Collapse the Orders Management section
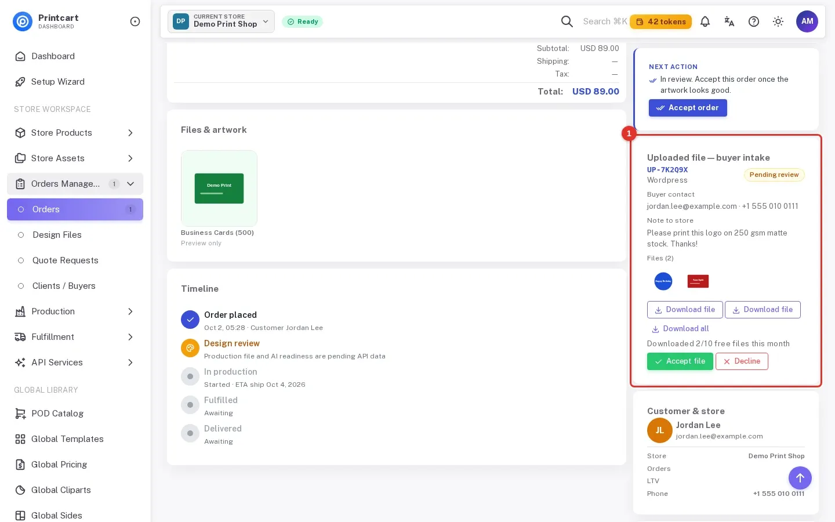This screenshot has width=835, height=522. (x=75, y=184)
